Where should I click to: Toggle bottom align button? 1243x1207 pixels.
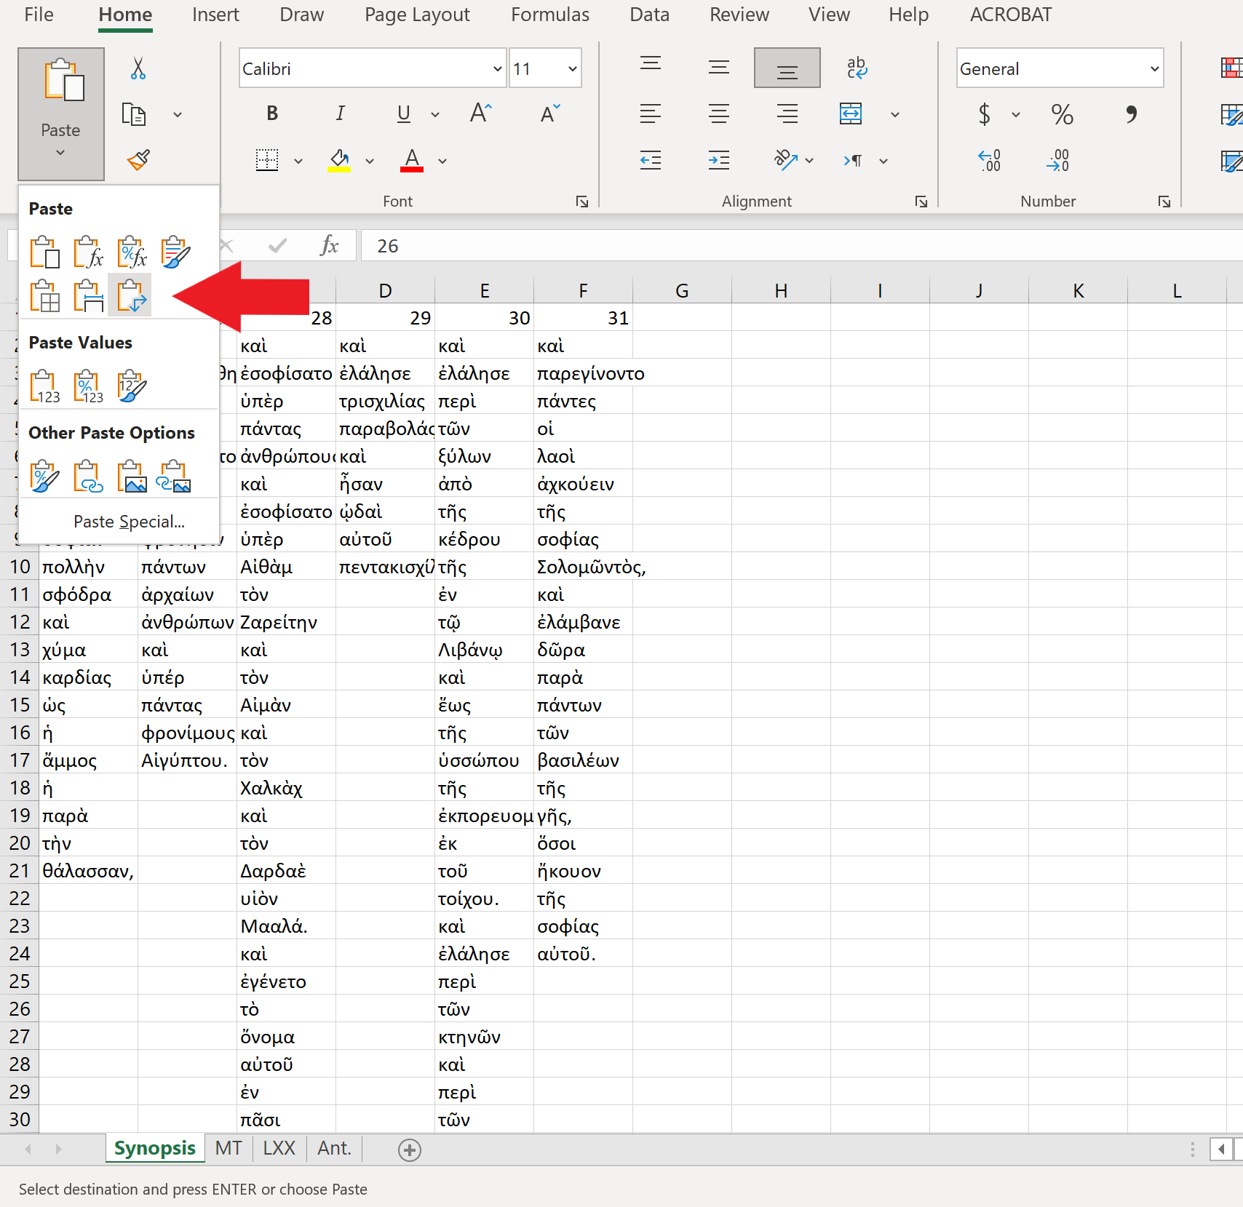point(787,68)
